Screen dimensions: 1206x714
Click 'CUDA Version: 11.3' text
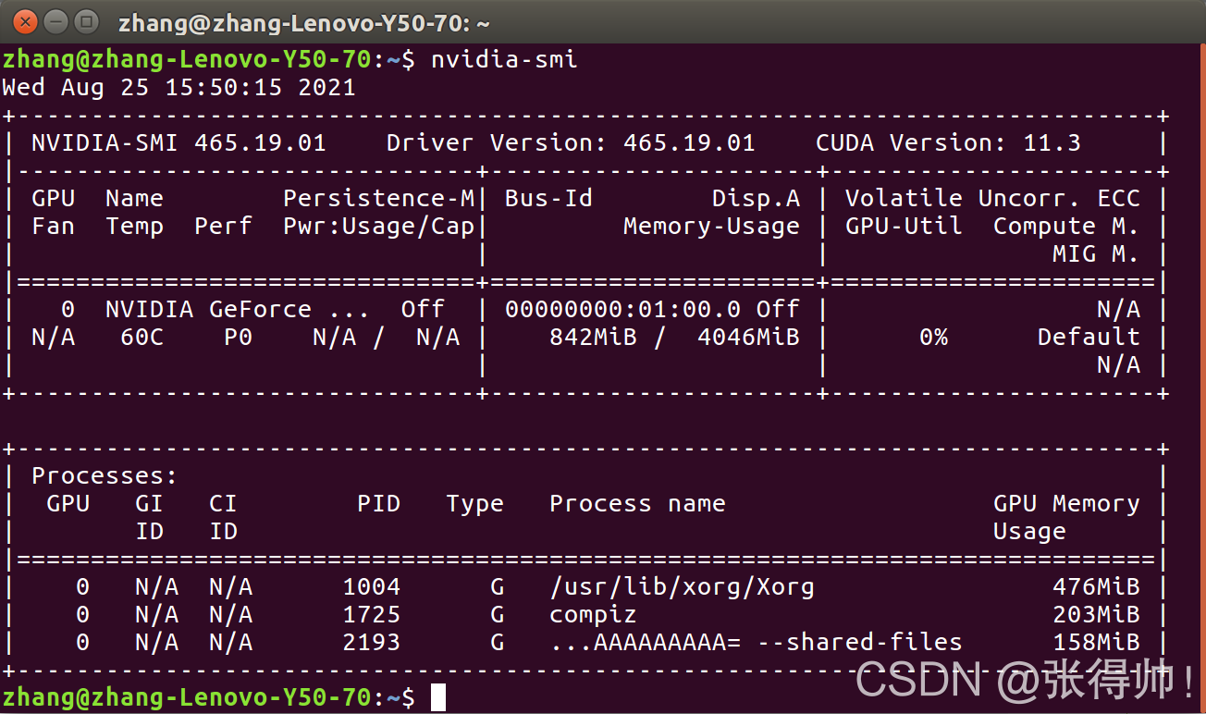[948, 143]
